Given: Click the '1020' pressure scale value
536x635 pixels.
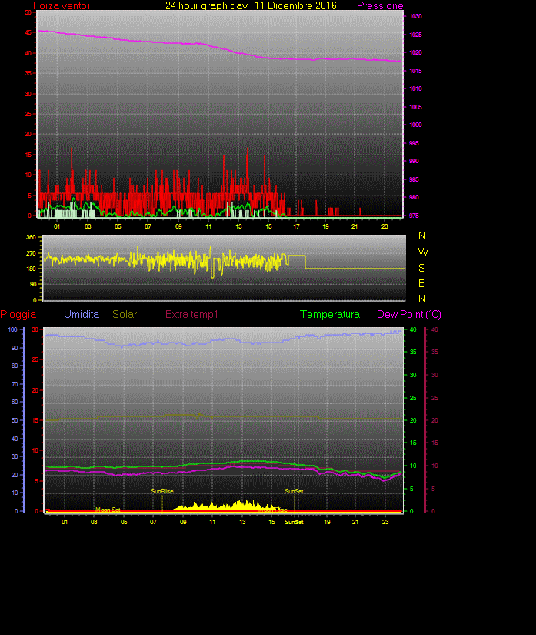Looking at the screenshot, I should click(x=415, y=52).
